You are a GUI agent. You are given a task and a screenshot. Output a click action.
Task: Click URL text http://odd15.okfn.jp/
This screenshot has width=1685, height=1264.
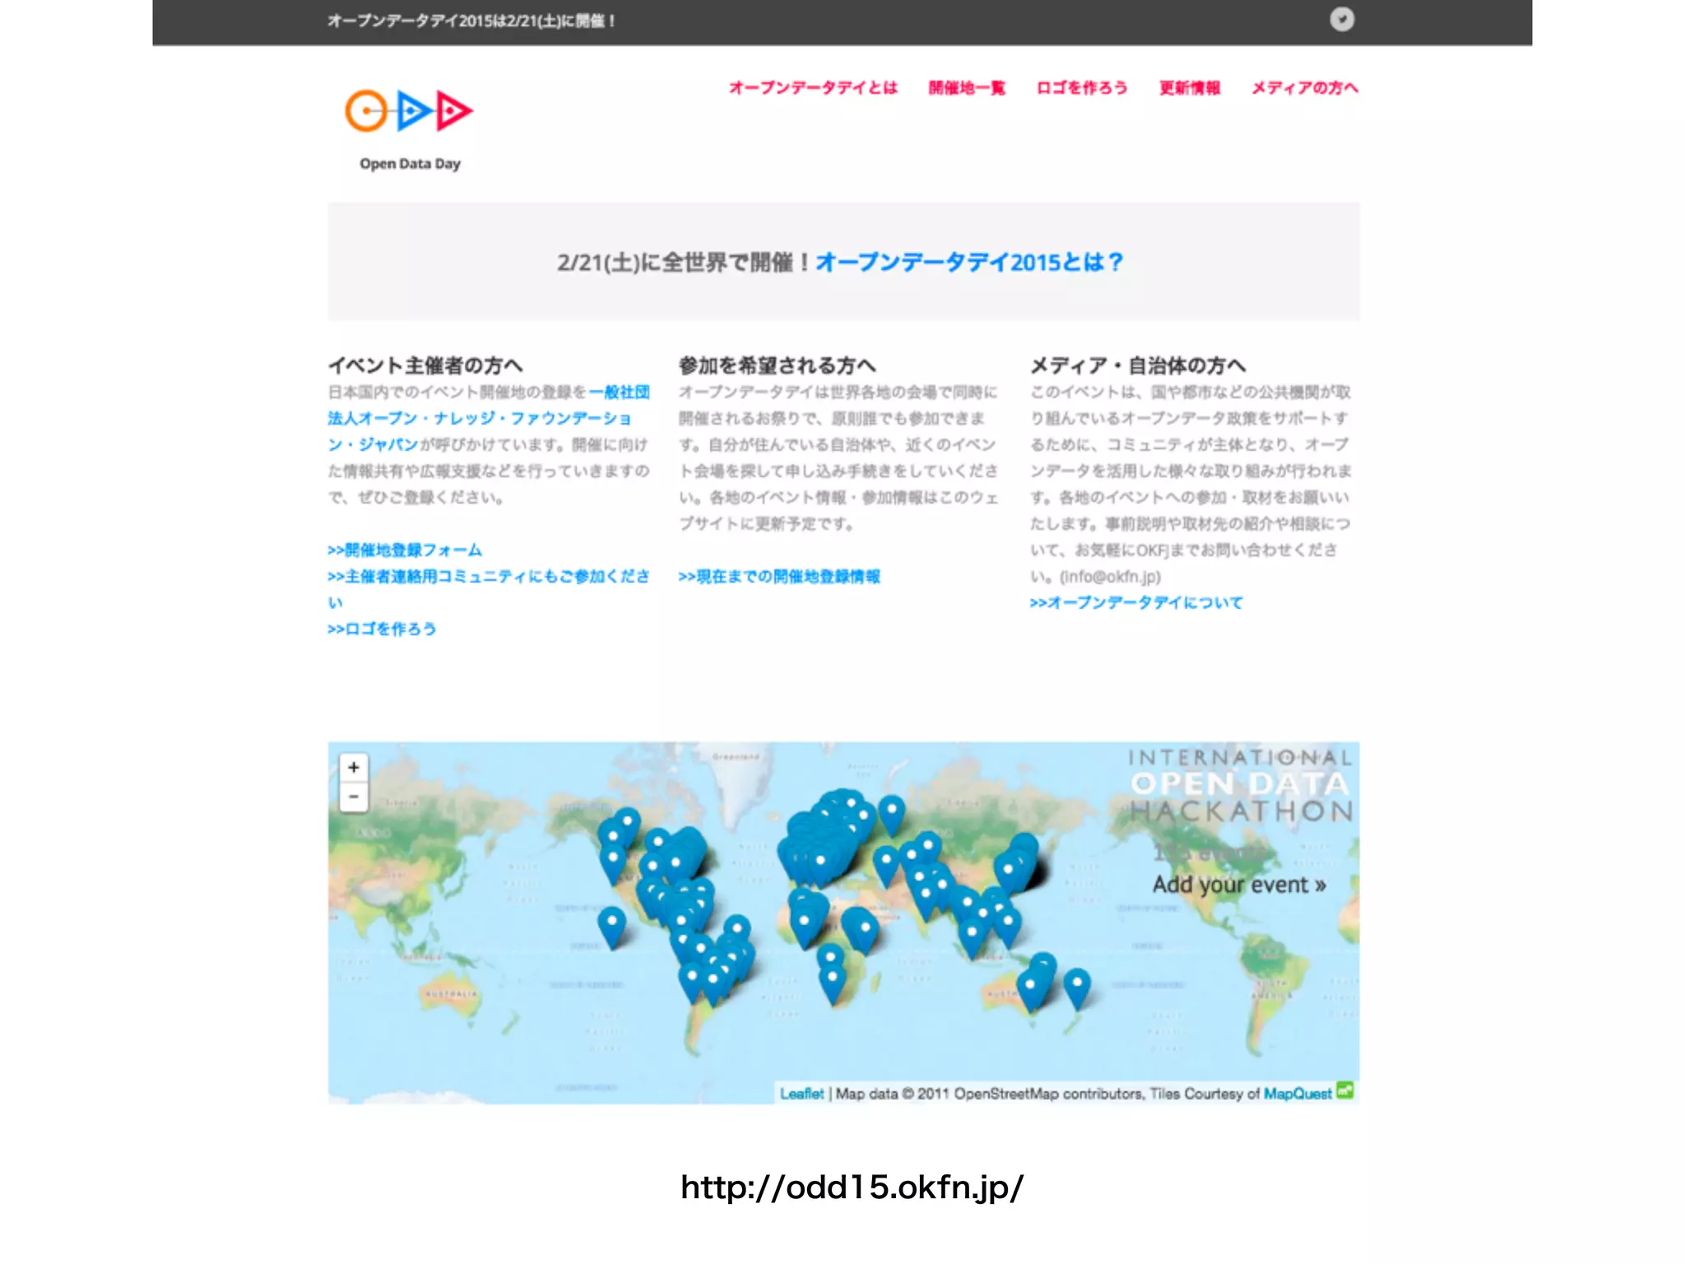tap(852, 1187)
